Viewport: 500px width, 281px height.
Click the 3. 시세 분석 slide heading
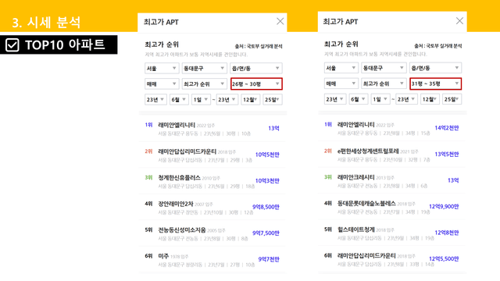pos(46,23)
